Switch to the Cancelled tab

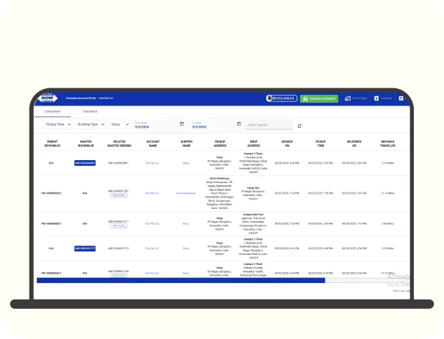(x=90, y=111)
